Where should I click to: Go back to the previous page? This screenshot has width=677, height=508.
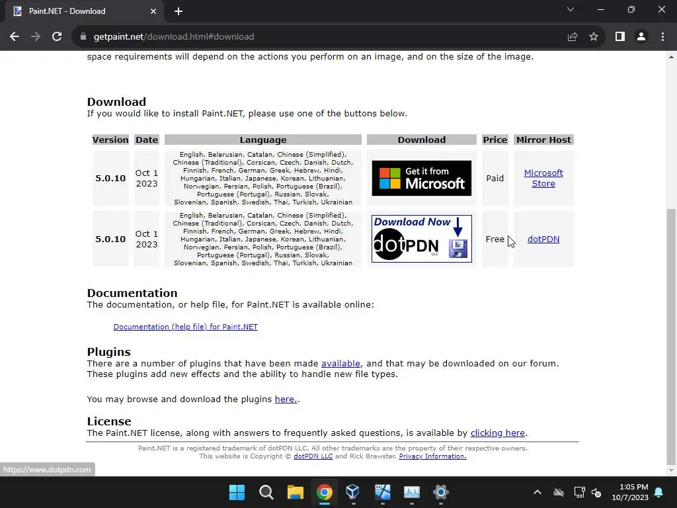(x=15, y=37)
